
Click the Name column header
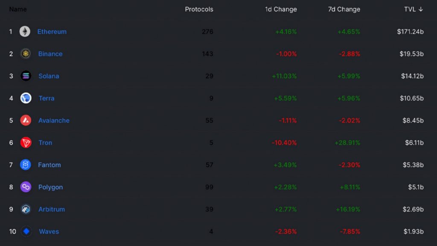click(x=17, y=9)
